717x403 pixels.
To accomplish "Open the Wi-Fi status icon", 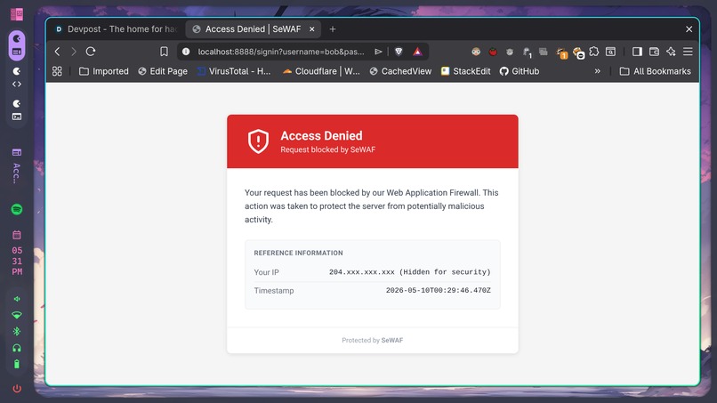I will pos(17,315).
